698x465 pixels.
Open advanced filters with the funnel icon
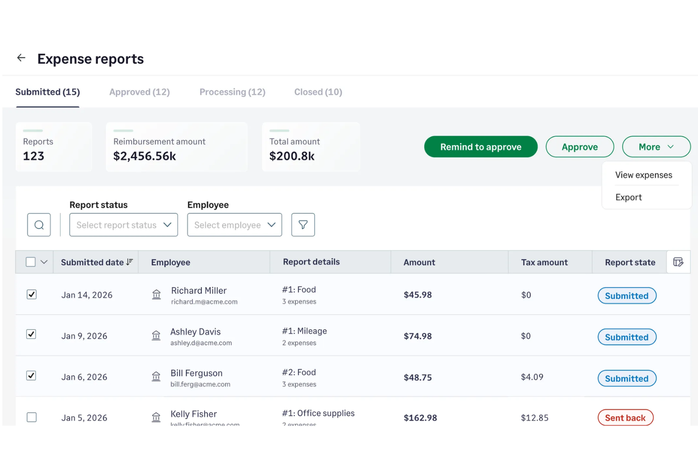coord(303,225)
